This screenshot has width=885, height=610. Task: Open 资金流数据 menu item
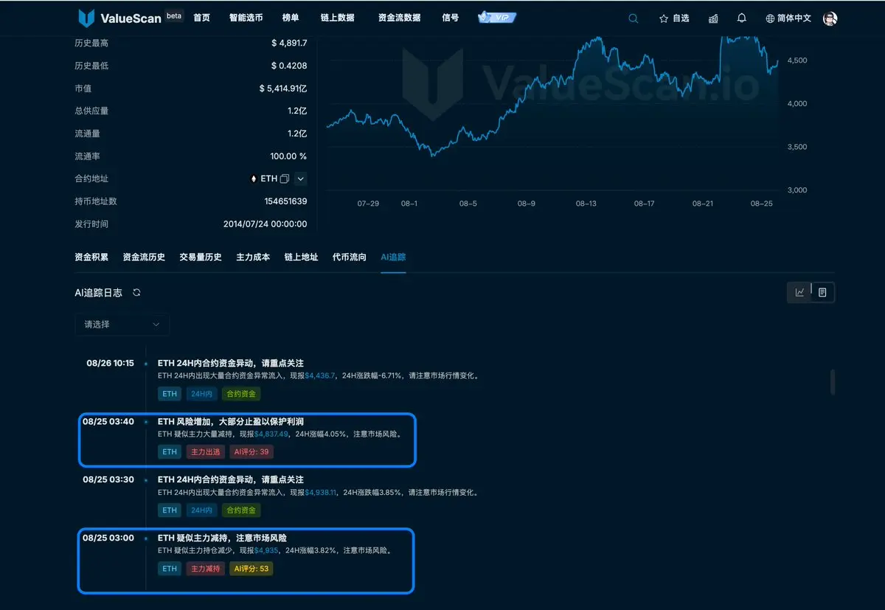[x=399, y=18]
